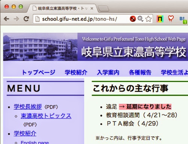Click the magnifier clock icon in address bar
Viewport: 188px width, 144px height.
(x=140, y=19)
